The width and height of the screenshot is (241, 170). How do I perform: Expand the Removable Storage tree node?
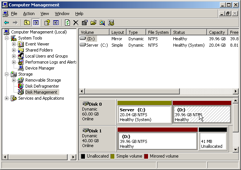(x=14, y=80)
